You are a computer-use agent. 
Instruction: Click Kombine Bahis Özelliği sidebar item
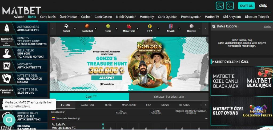(24, 116)
